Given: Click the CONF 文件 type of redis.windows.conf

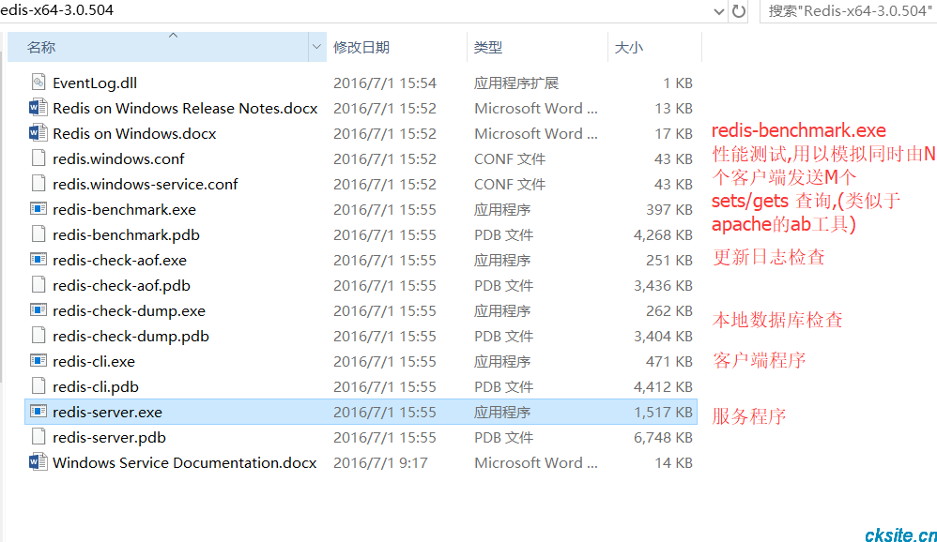Looking at the screenshot, I should [510, 158].
